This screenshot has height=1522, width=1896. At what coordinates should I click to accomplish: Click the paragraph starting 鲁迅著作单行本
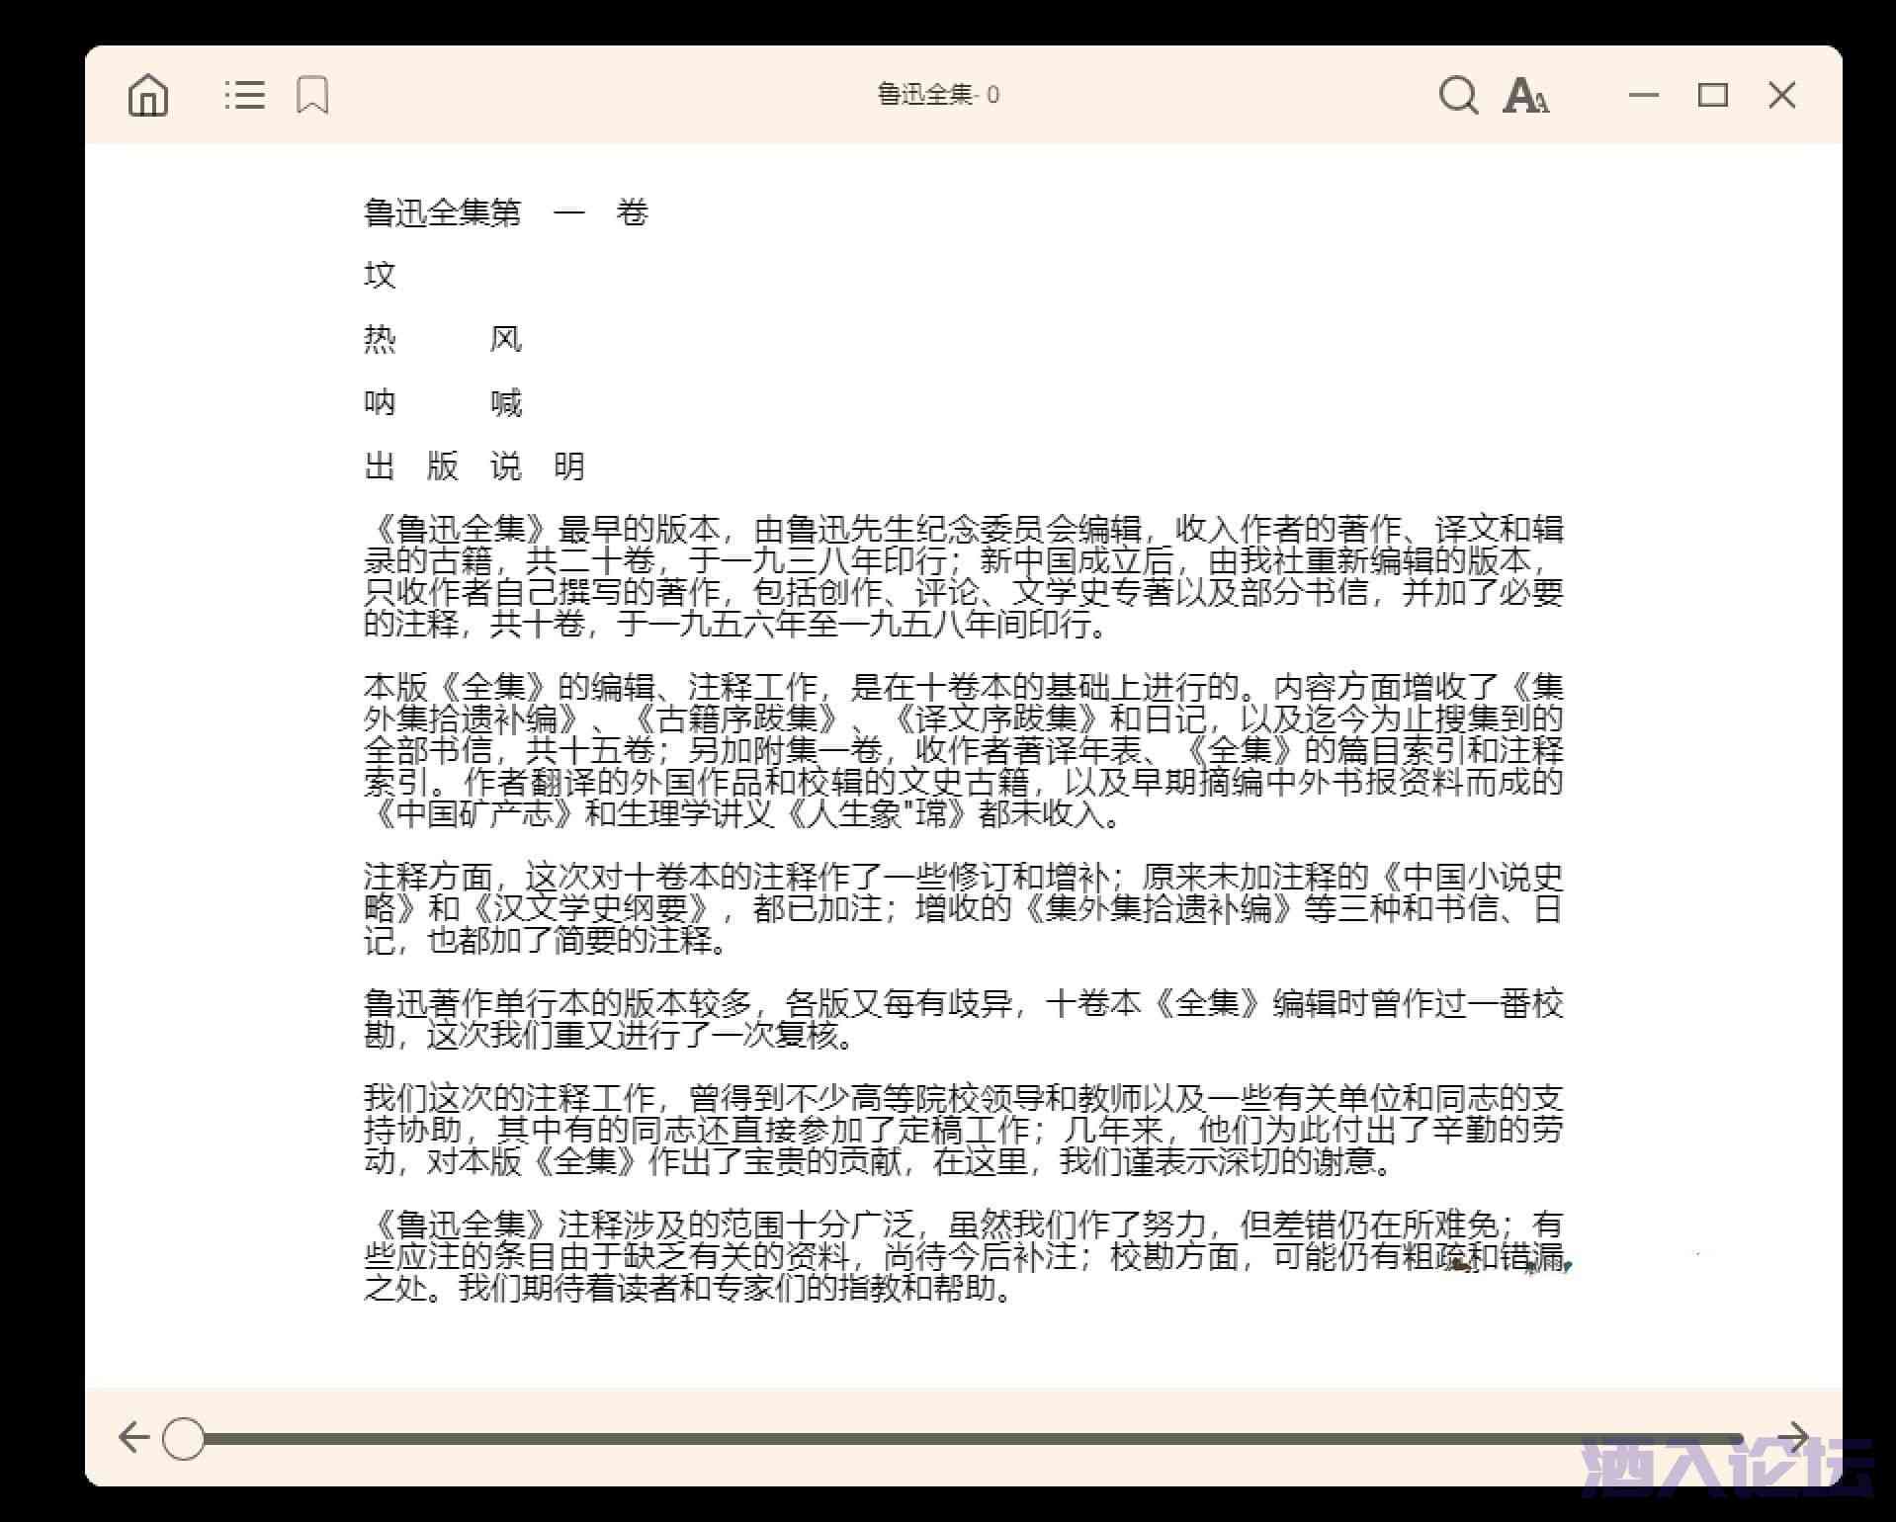[964, 1019]
